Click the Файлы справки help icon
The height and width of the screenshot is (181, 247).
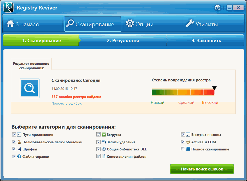click(19, 156)
